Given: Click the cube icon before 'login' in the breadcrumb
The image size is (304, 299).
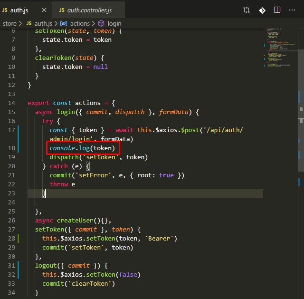Looking at the screenshot, I should 101,23.
